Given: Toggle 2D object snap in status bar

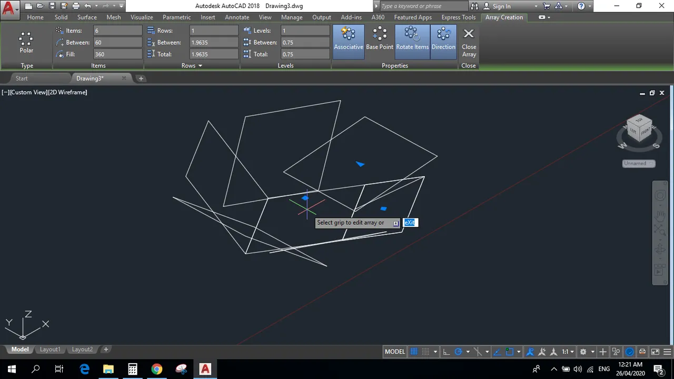Looking at the screenshot, I should coord(510,352).
